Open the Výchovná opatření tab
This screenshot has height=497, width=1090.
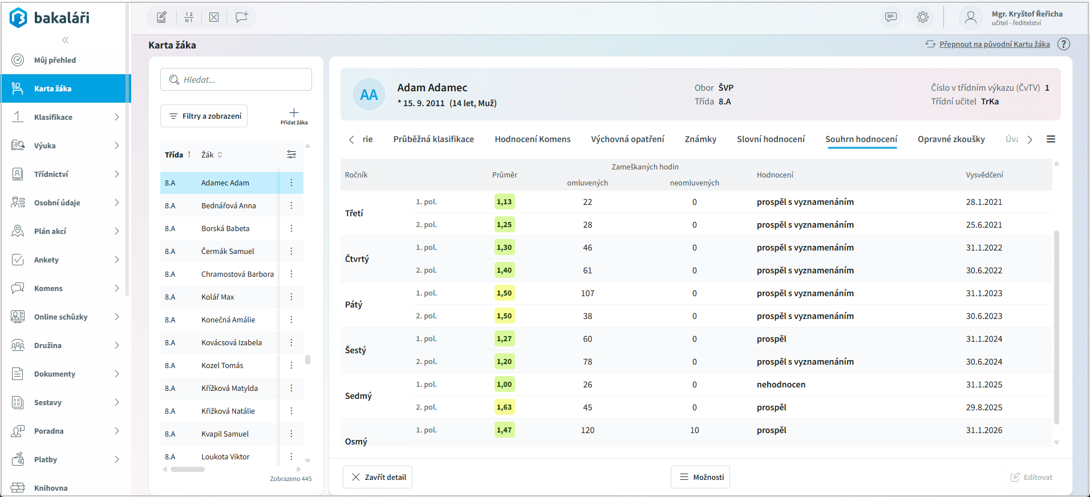tap(627, 139)
